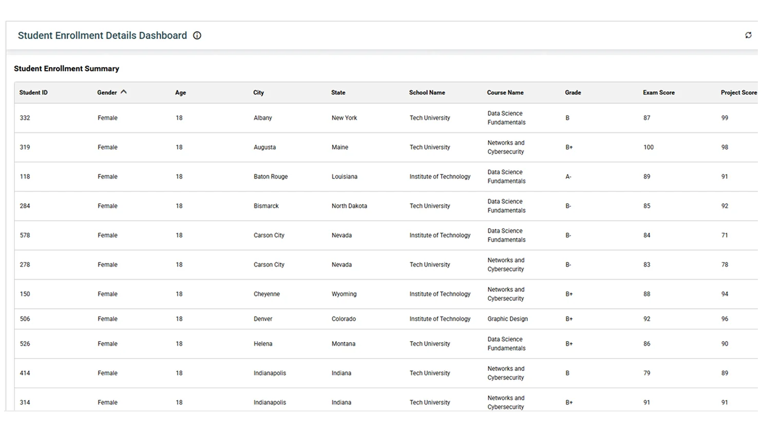Click the Grade column header
The width and height of the screenshot is (762, 436).
pyautogui.click(x=573, y=93)
